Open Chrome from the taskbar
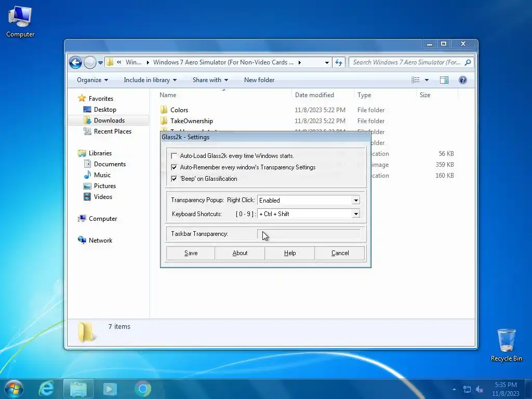This screenshot has width=532, height=399. pyautogui.click(x=143, y=389)
